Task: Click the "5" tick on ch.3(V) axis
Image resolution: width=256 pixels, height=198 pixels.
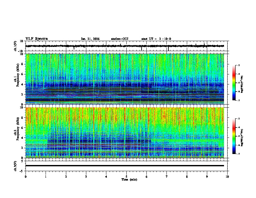Action: [23, 161]
